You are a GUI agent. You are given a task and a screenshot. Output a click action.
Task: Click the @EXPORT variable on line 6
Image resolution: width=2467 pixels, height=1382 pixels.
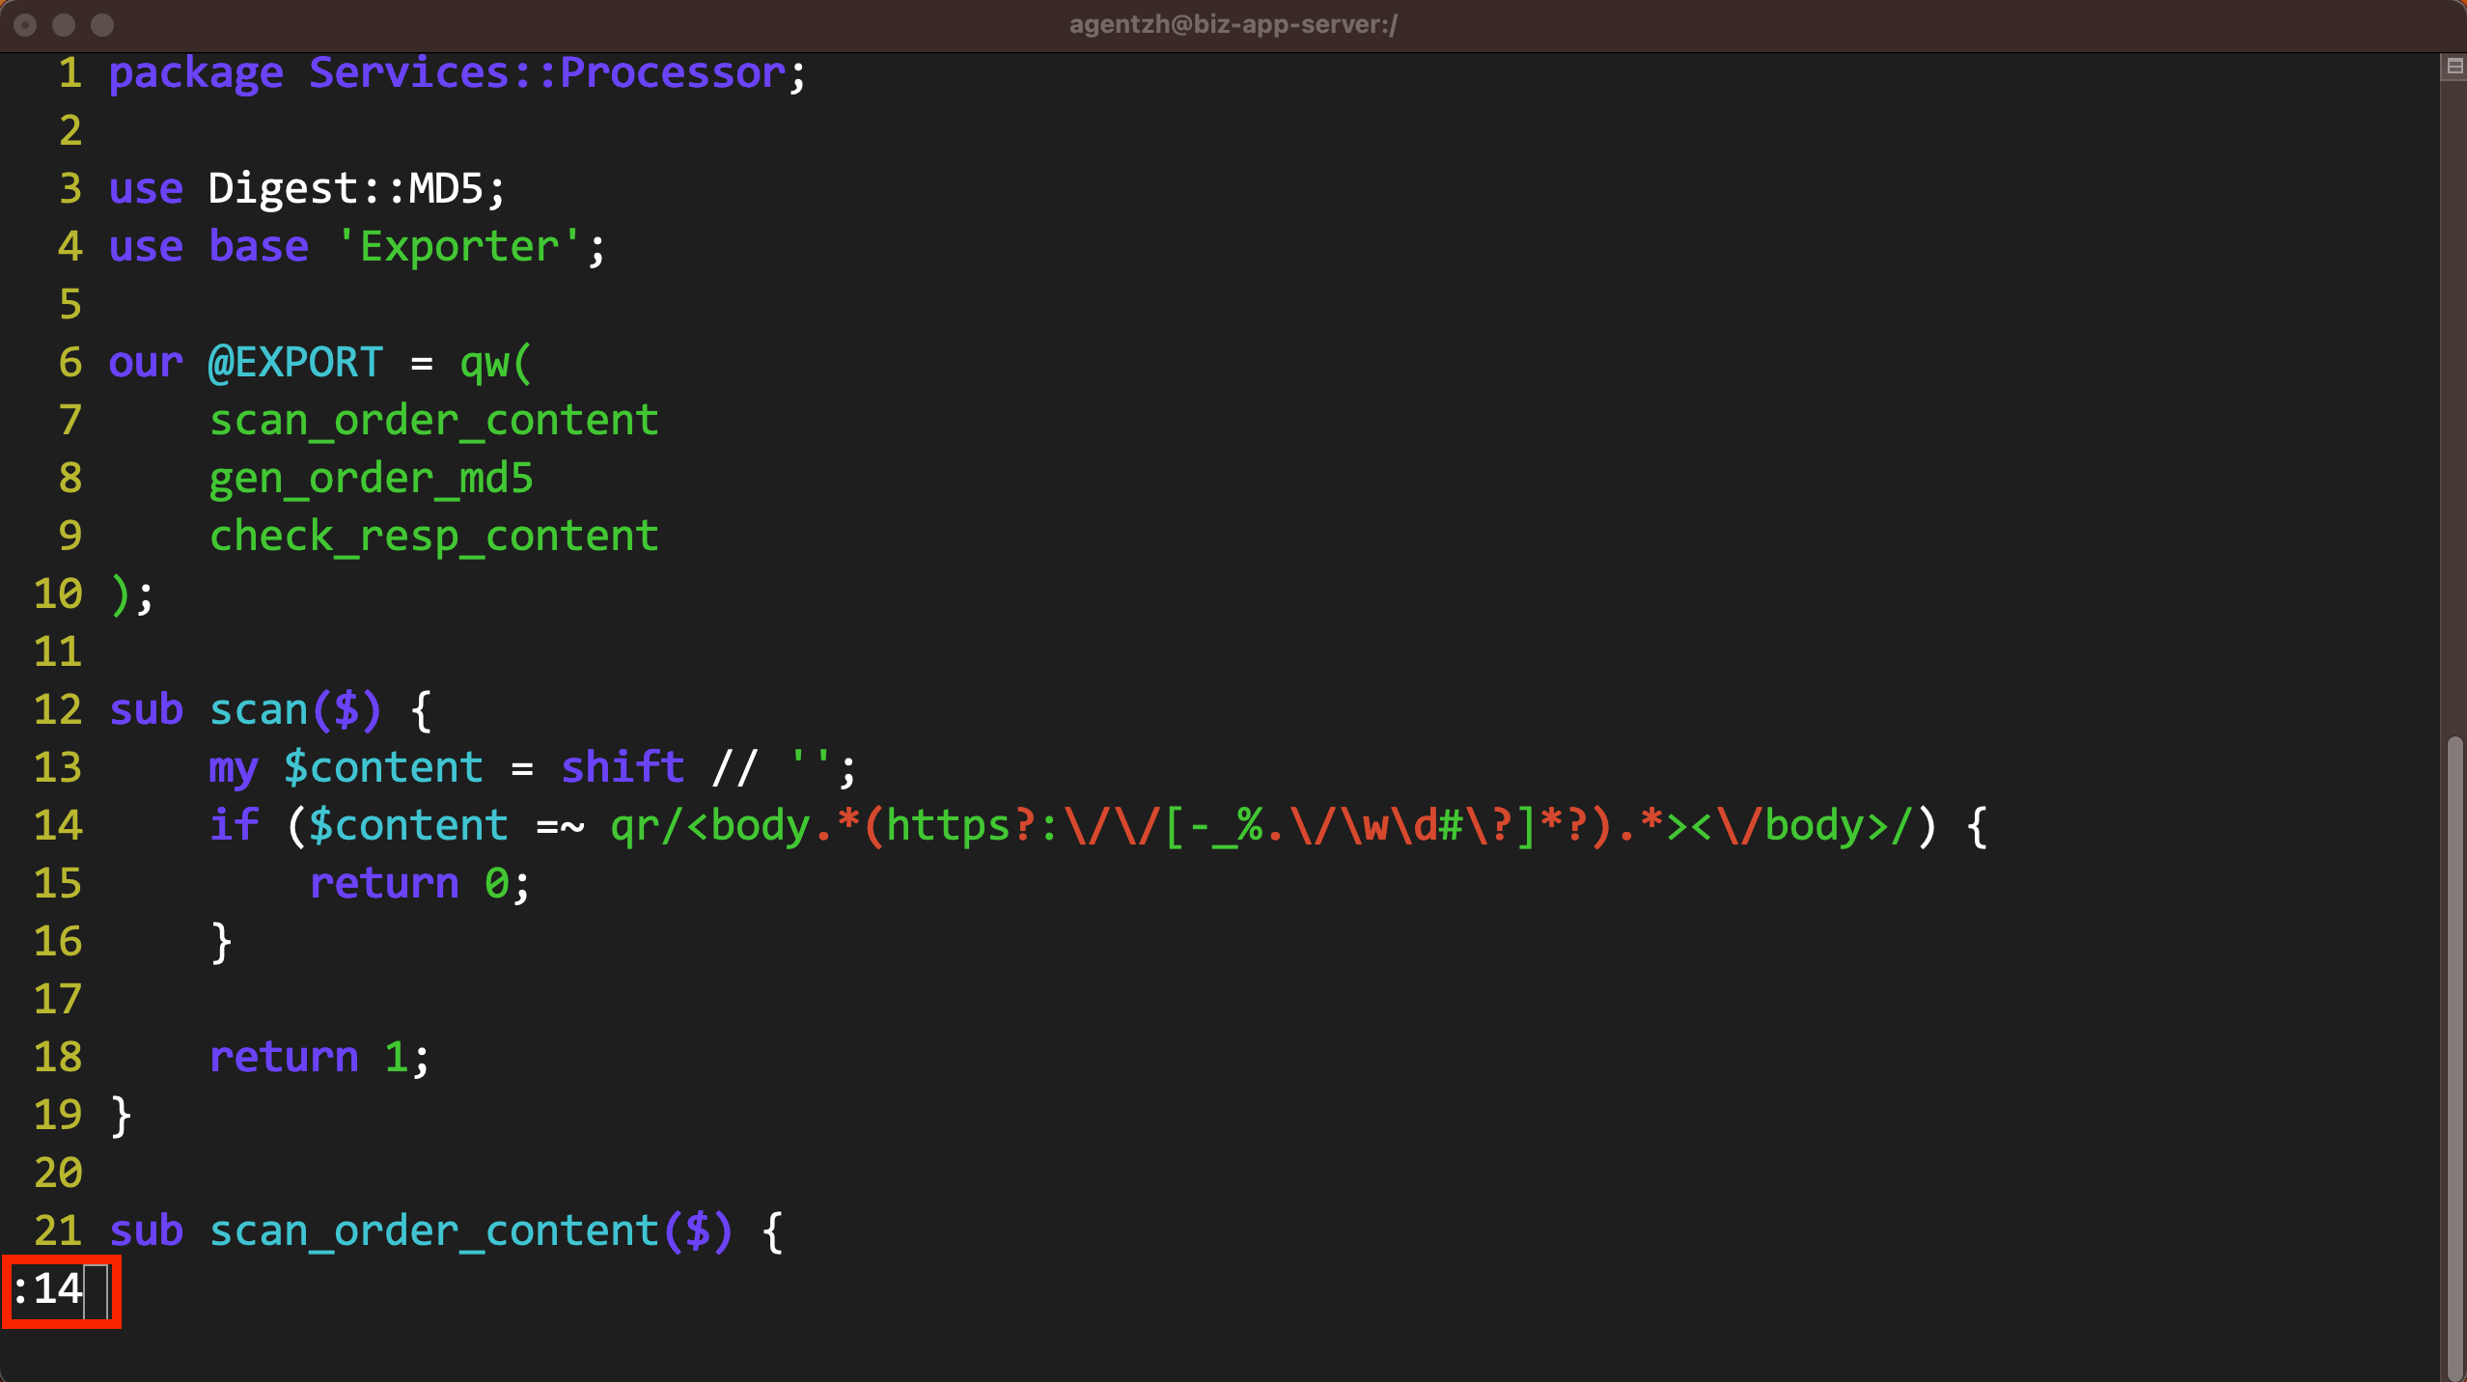[x=295, y=363]
